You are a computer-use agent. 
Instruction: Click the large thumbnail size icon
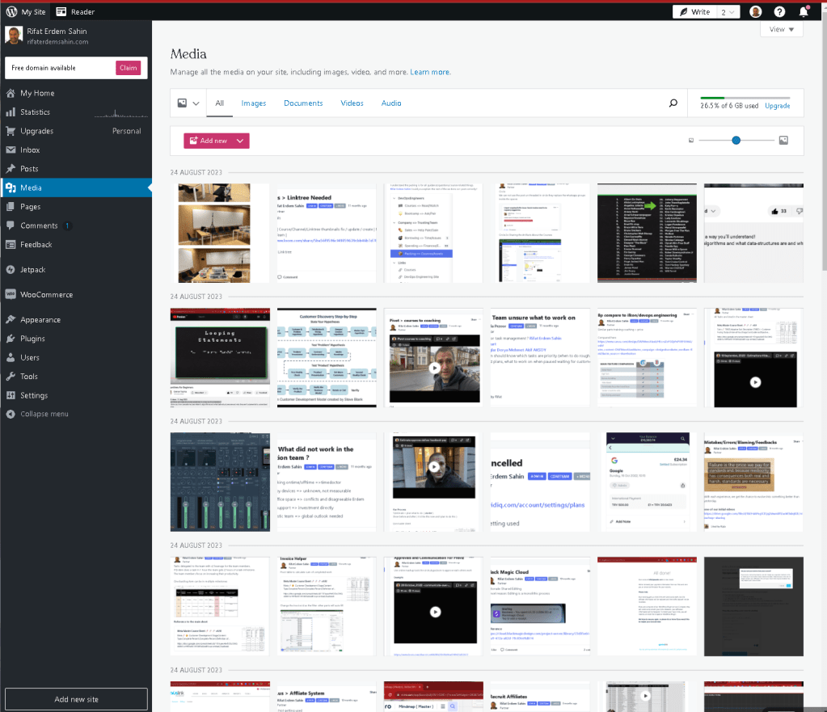coord(784,141)
